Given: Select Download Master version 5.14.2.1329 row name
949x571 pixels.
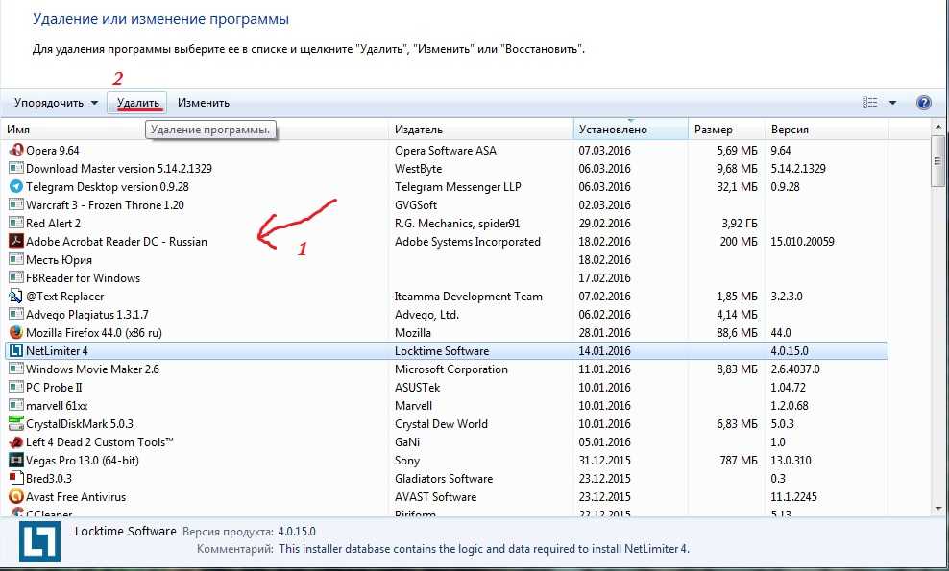Looking at the screenshot, I should point(119,168).
